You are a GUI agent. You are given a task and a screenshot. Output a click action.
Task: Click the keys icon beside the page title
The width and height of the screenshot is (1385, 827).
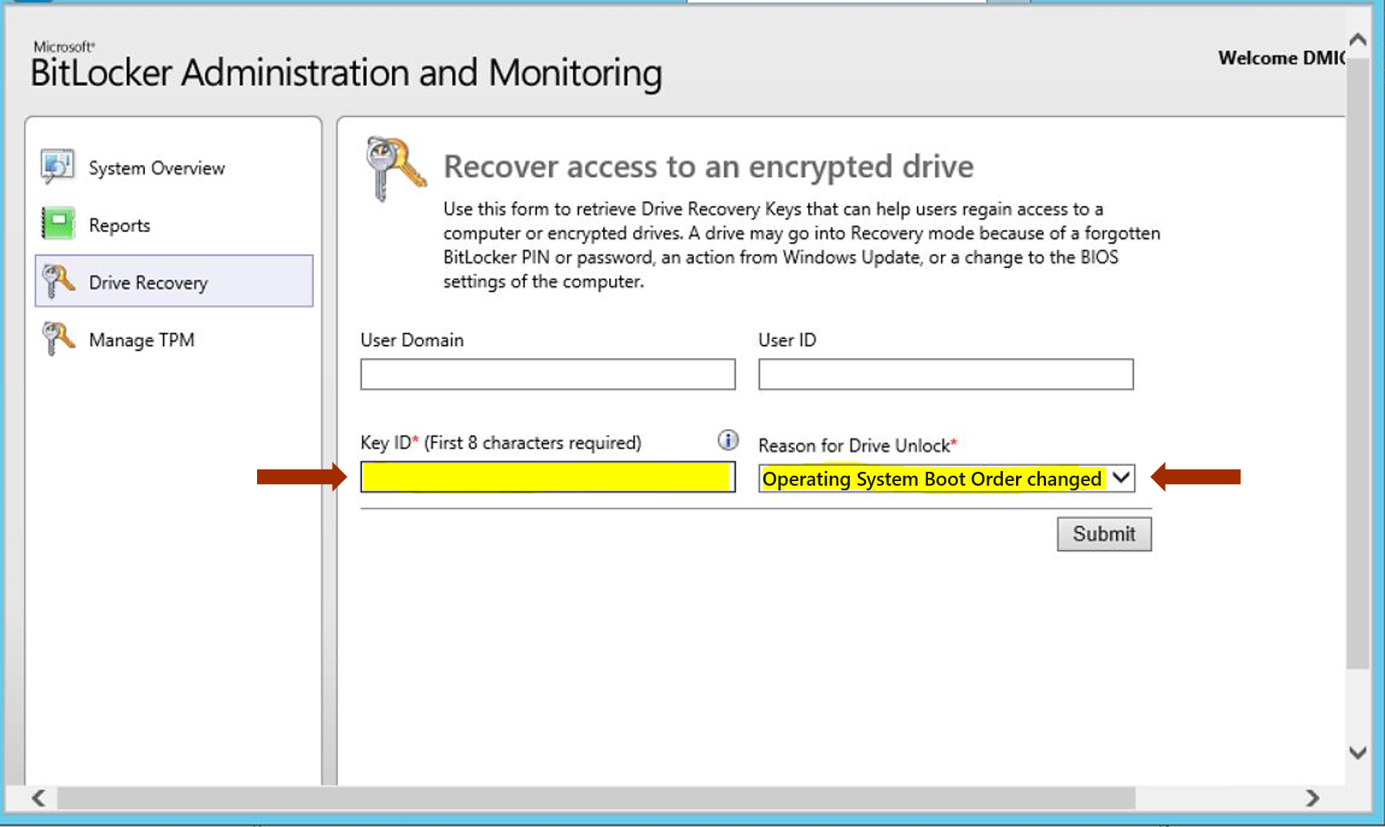395,167
